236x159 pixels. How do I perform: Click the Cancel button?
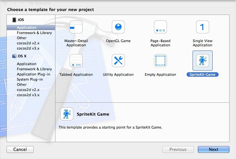[20, 149]
